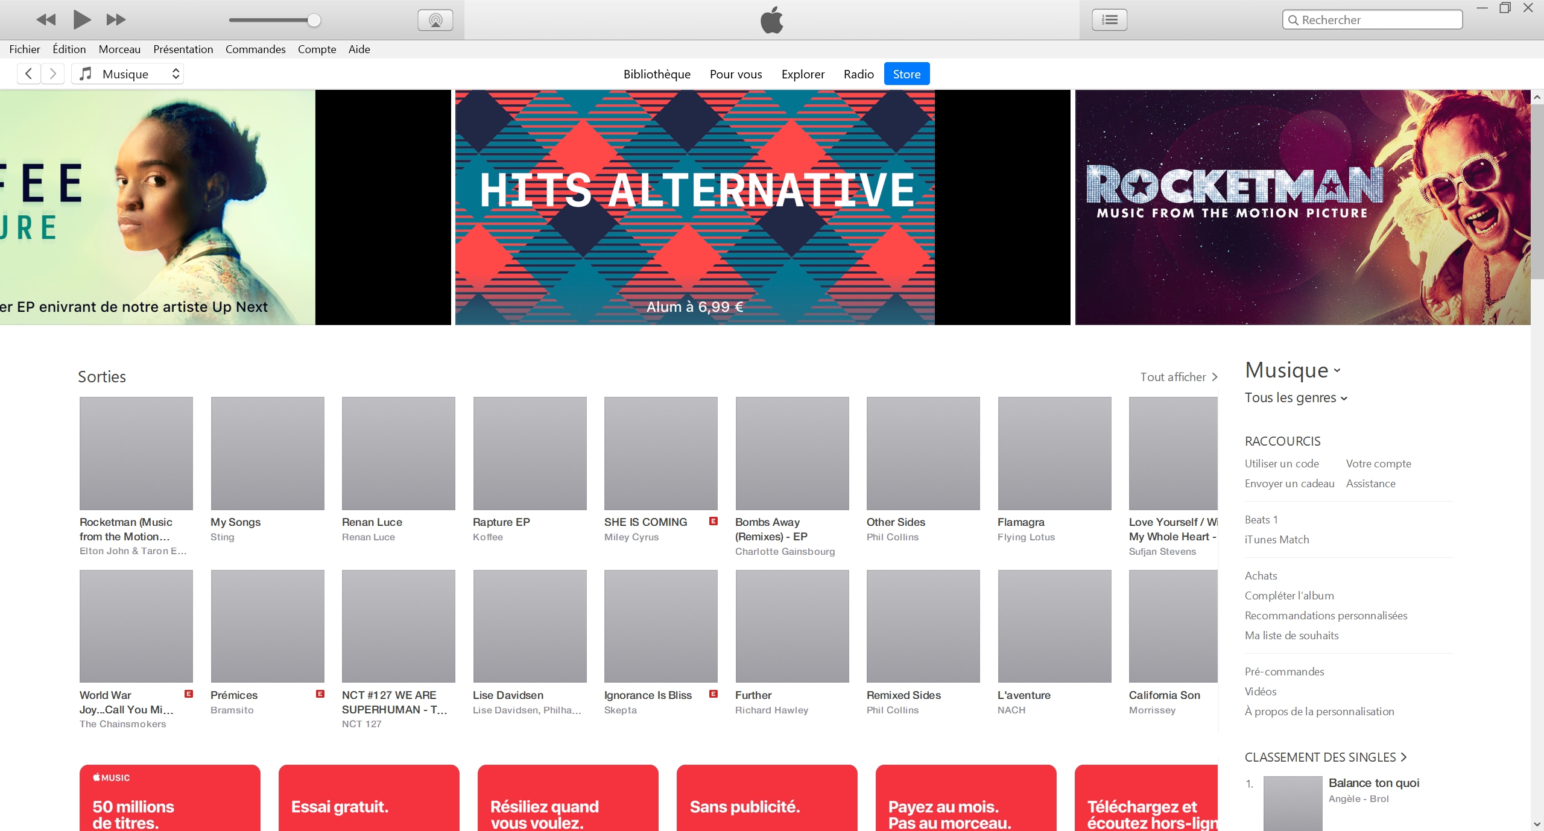Go back with the navigation arrow

coord(28,74)
